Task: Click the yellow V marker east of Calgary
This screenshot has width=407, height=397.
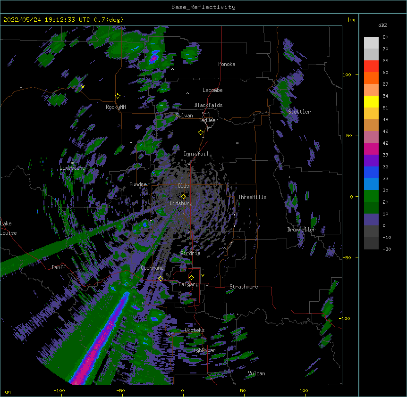Action: (x=203, y=275)
